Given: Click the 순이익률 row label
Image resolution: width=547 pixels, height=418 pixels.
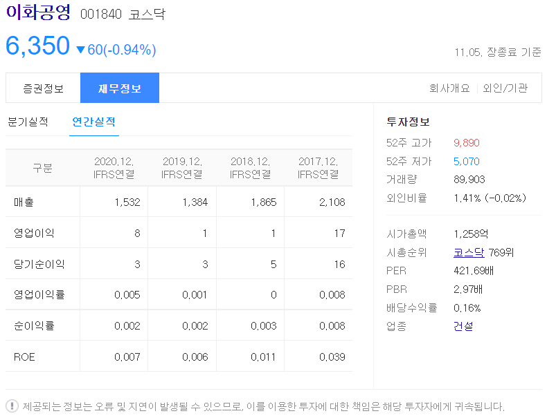Looking at the screenshot, I should [34, 326].
